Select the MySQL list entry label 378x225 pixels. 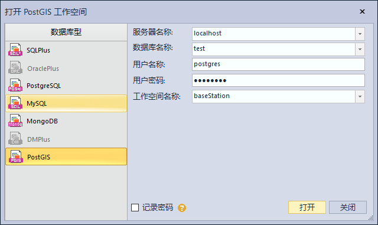37,103
